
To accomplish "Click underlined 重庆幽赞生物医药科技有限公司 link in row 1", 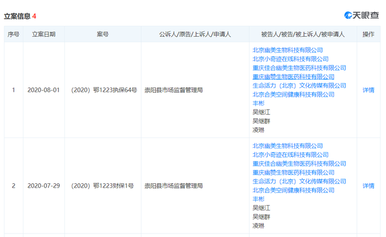I will (294, 77).
